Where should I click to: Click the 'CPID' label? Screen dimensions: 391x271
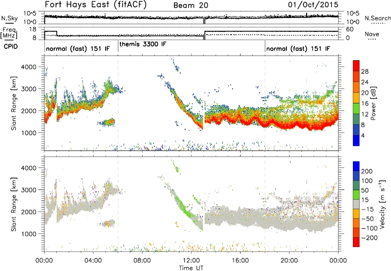click(11, 46)
